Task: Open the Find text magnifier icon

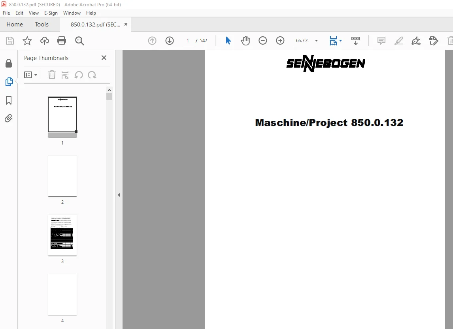Action: 79,41
